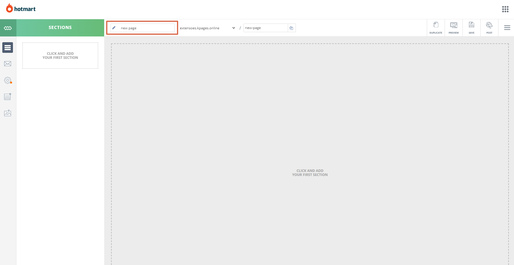
Task: Click the sidebar add first section box
Action: click(x=60, y=56)
